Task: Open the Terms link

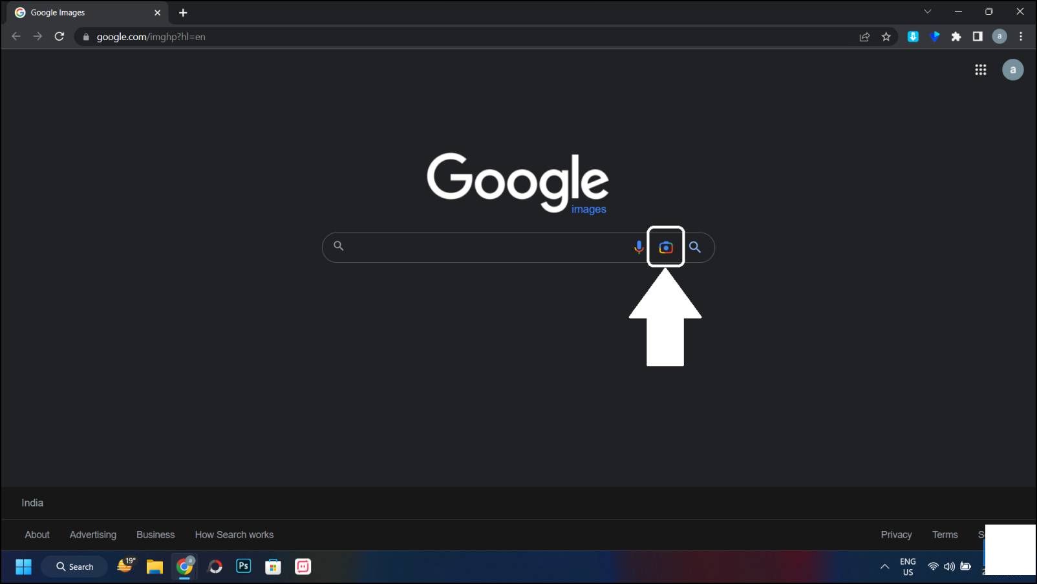Action: pyautogui.click(x=945, y=535)
